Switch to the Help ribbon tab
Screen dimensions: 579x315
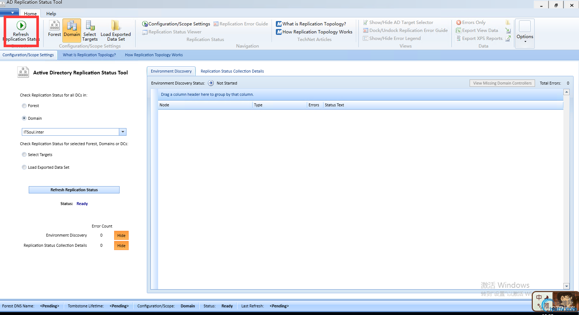coord(51,13)
